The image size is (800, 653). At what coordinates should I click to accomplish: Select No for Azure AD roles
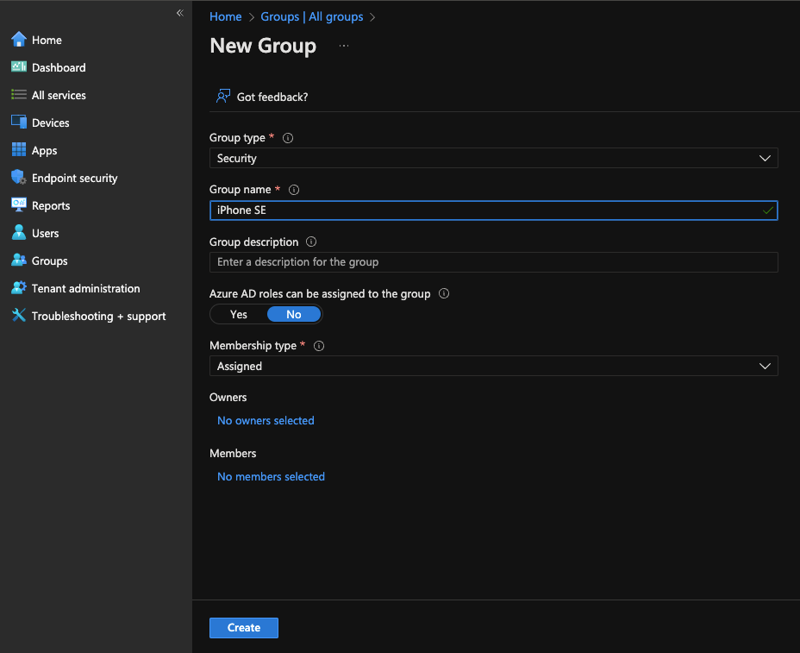294,315
